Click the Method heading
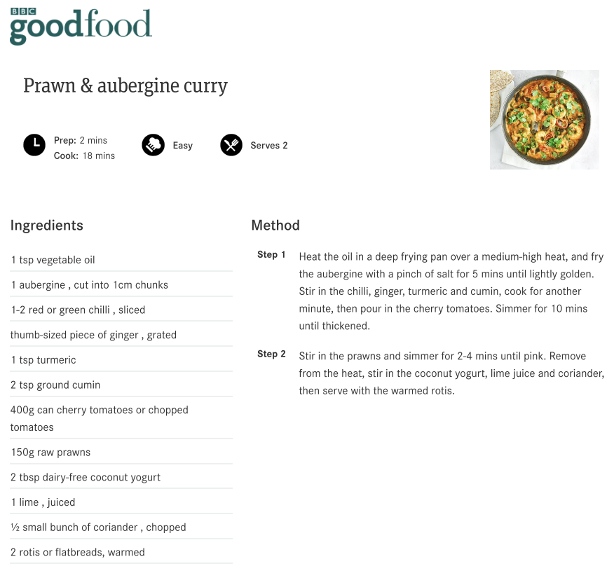The height and width of the screenshot is (573, 614). tap(275, 226)
